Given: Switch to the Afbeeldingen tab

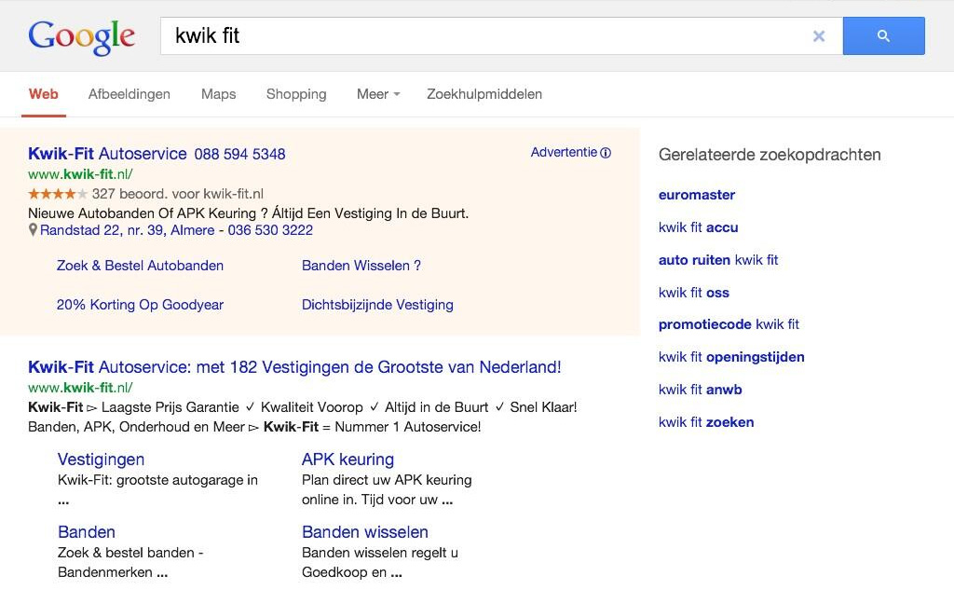Looking at the screenshot, I should (x=129, y=94).
